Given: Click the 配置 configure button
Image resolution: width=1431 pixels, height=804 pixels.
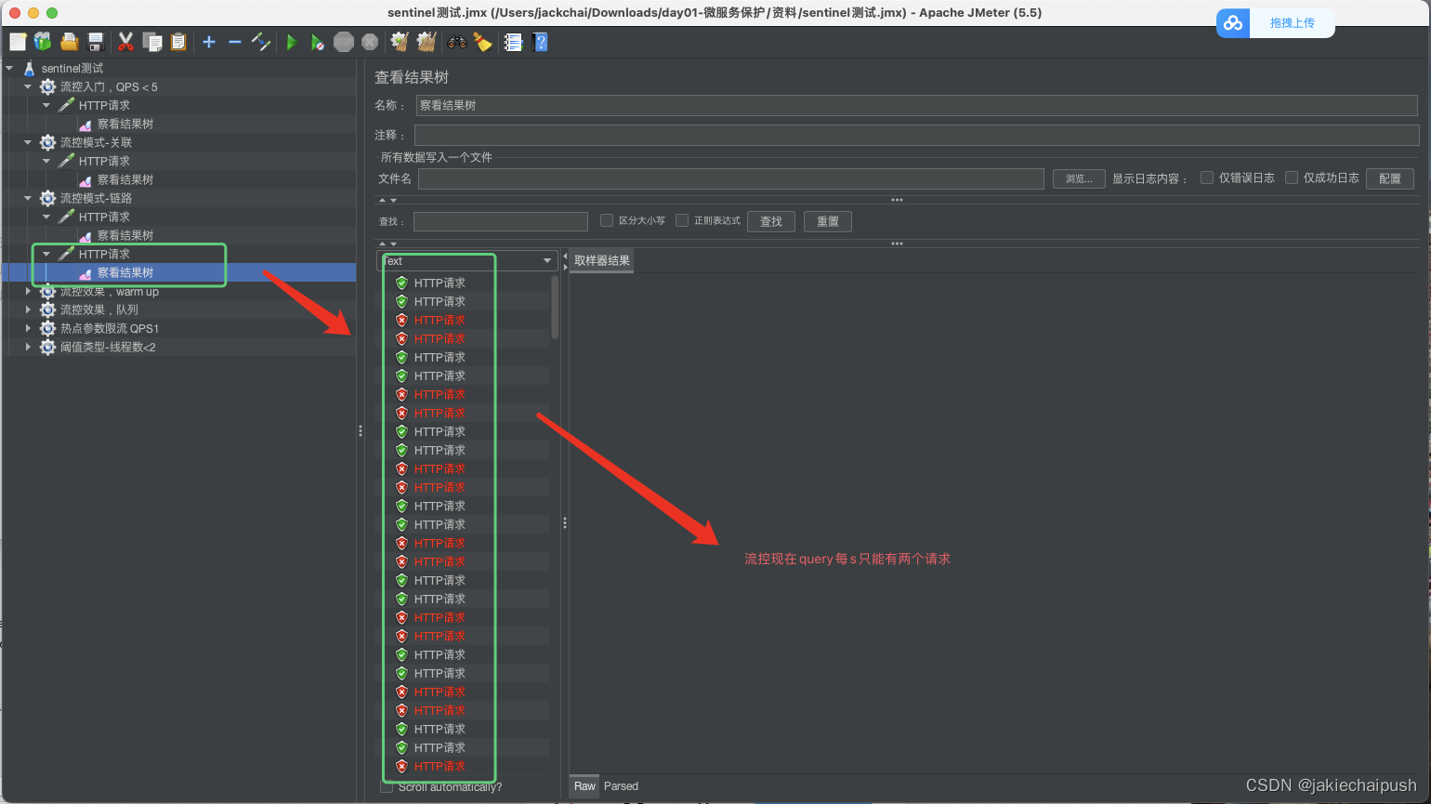Looking at the screenshot, I should pyautogui.click(x=1390, y=178).
